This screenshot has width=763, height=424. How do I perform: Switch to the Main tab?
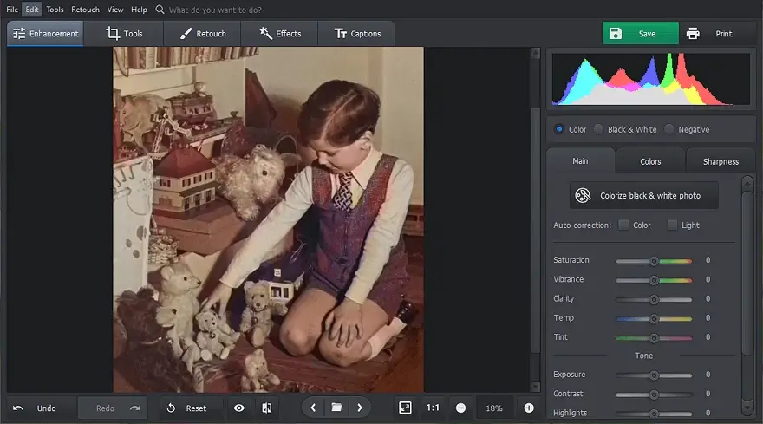point(581,161)
